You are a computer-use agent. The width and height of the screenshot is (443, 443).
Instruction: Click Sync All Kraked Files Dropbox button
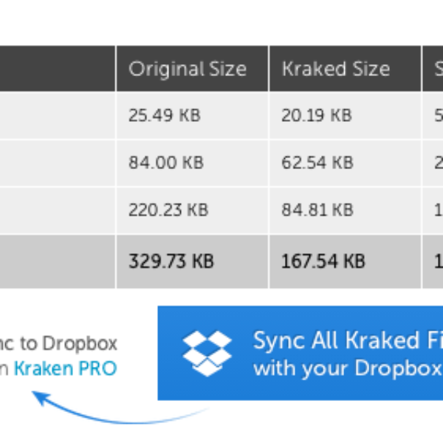(x=301, y=353)
